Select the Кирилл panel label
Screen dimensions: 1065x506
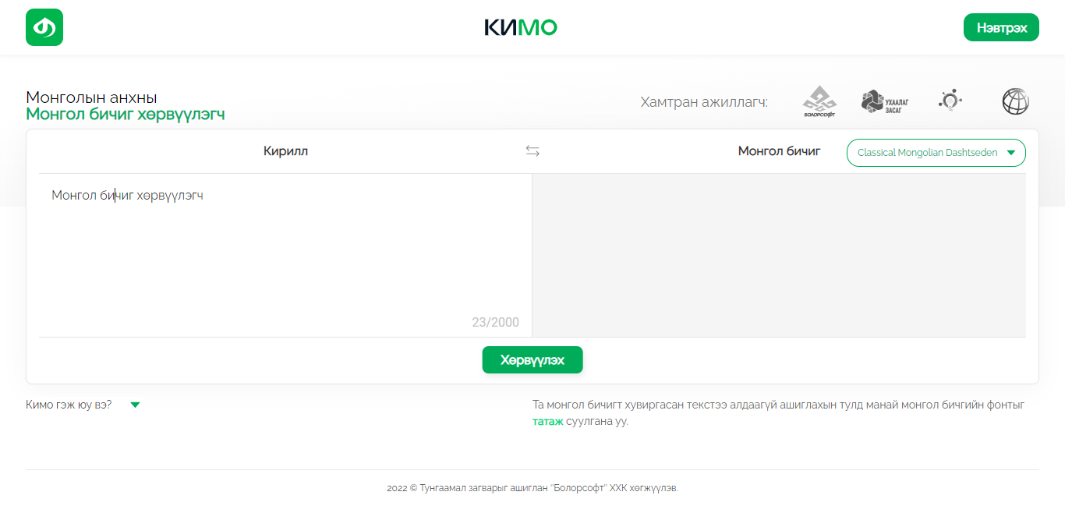[285, 150]
